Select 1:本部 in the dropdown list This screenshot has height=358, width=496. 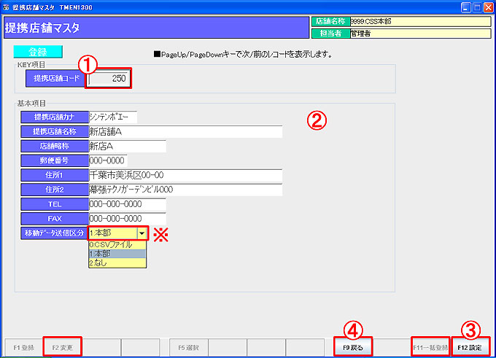[117, 254]
